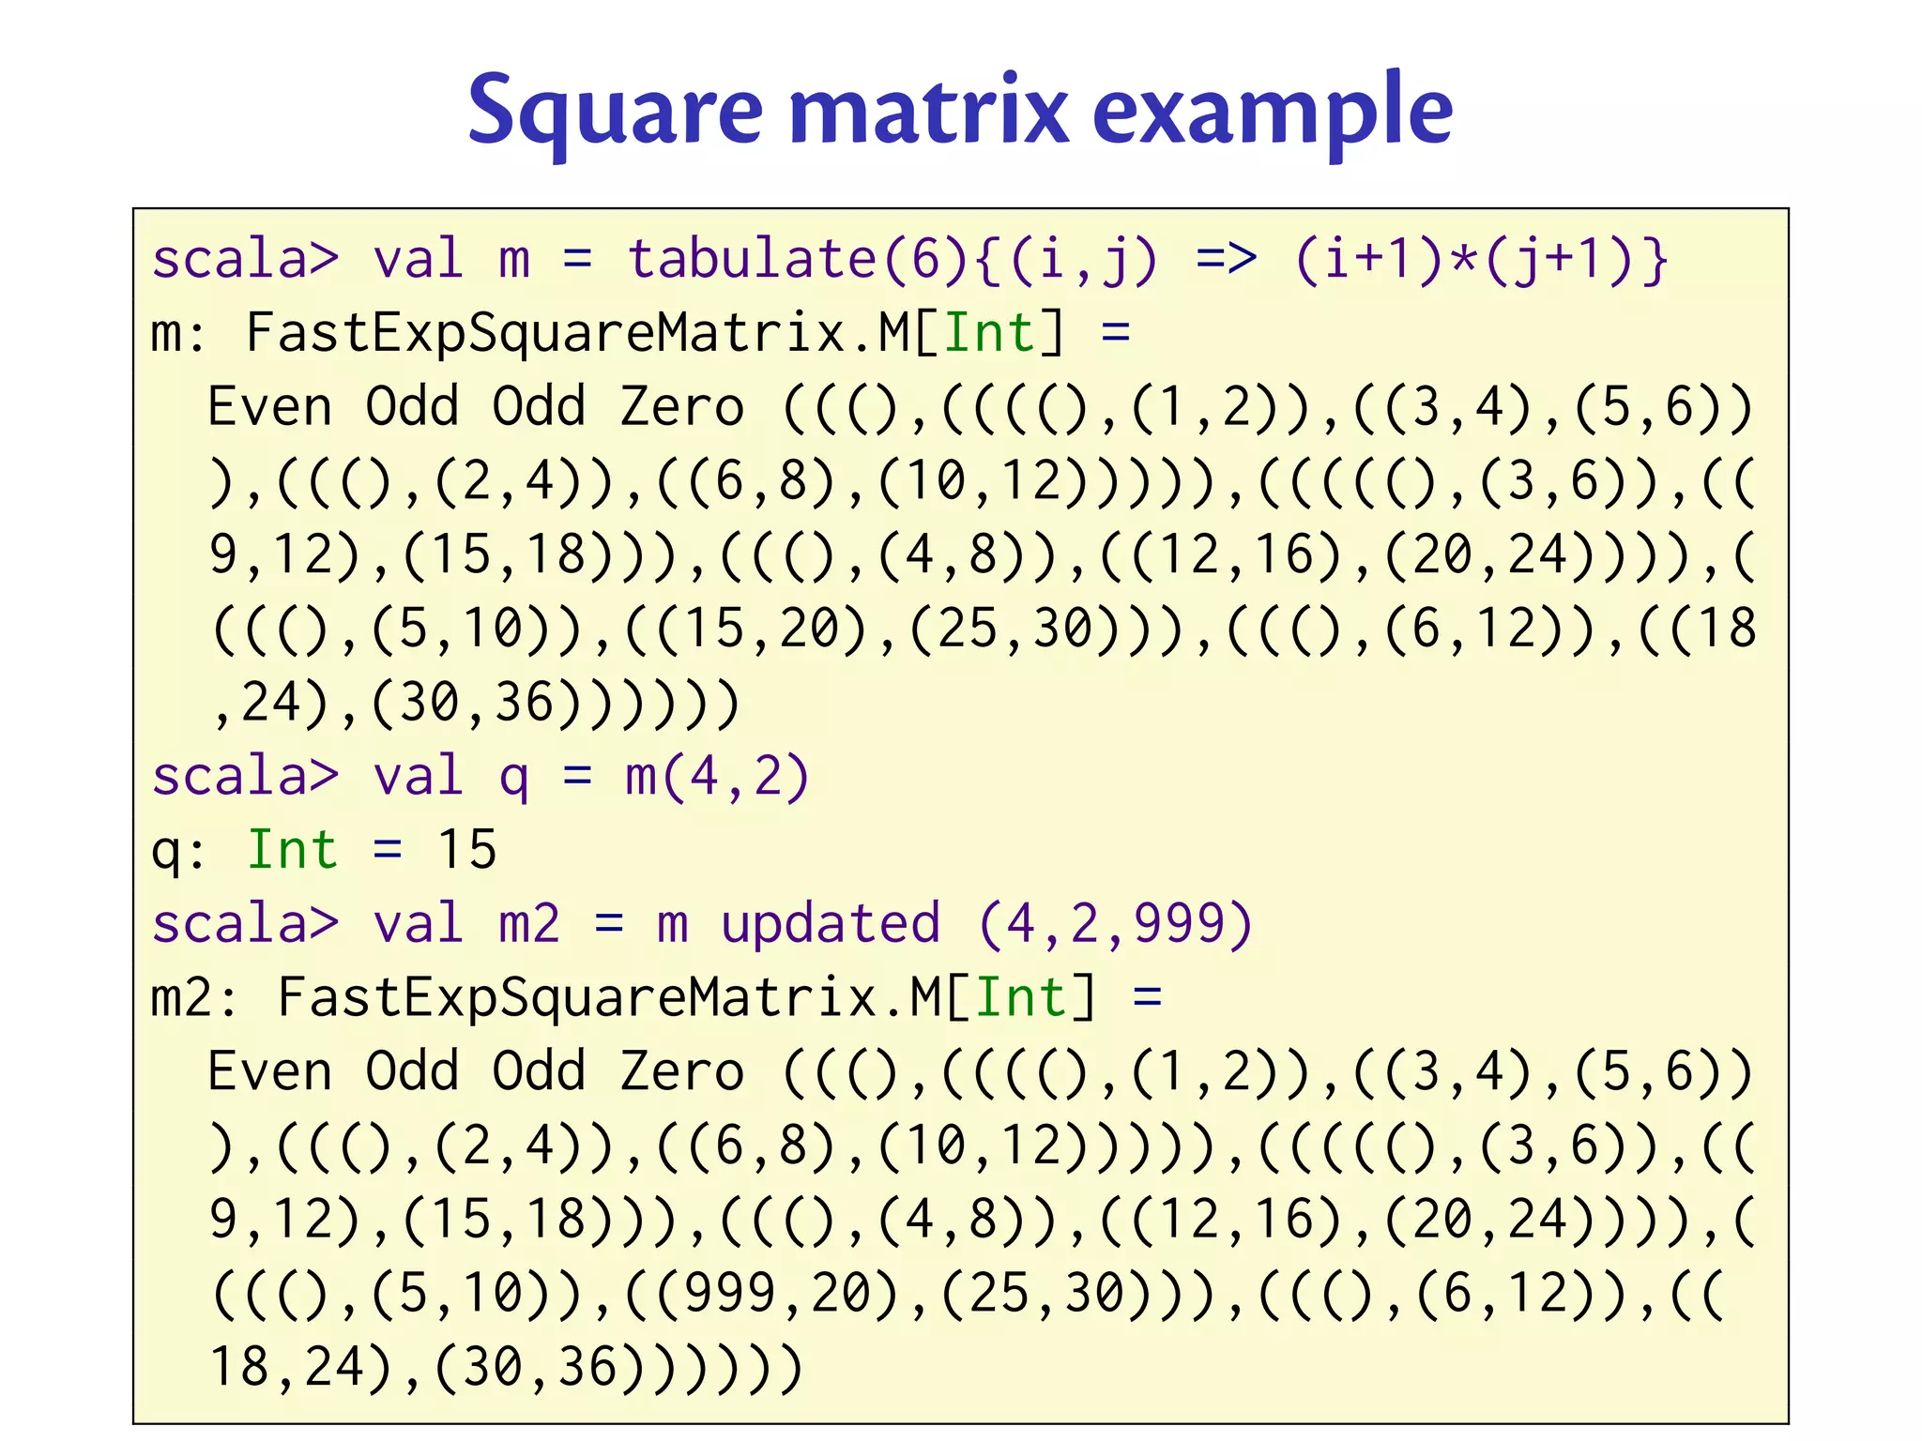This screenshot has width=1922, height=1441.
Task: Click the word 'updated' in the m2 command
Action: point(830,923)
